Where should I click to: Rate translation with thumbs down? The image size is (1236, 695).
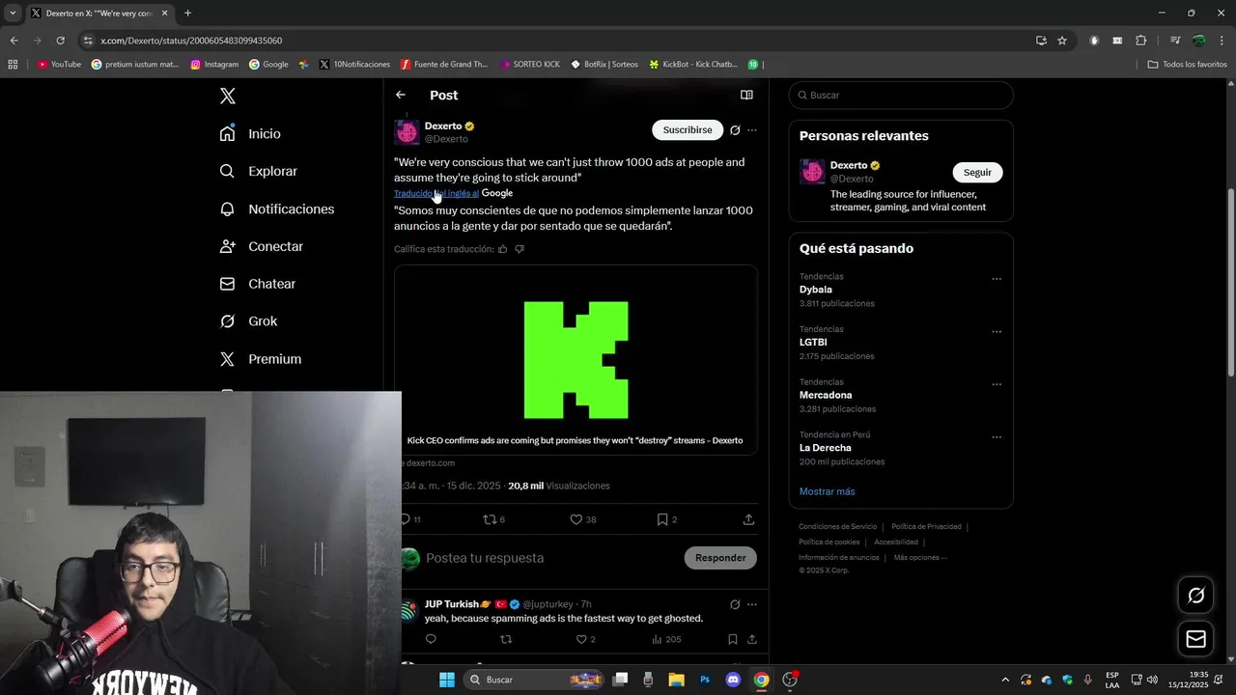click(x=520, y=249)
